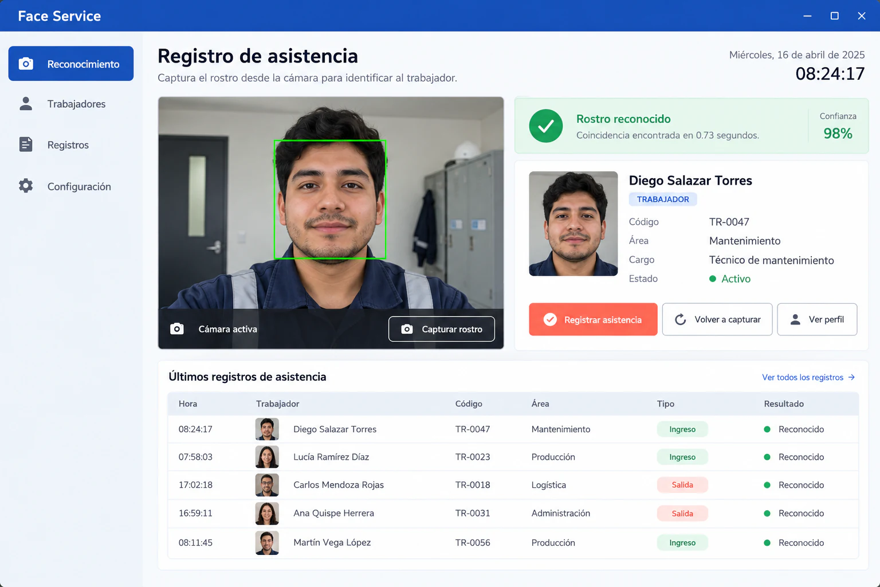The image size is (880, 587).
Task: Open Ver perfil for the worker
Action: tap(817, 319)
